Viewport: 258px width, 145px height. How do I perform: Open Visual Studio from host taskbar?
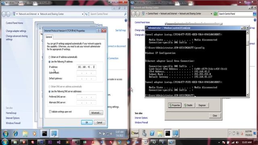[58, 142]
